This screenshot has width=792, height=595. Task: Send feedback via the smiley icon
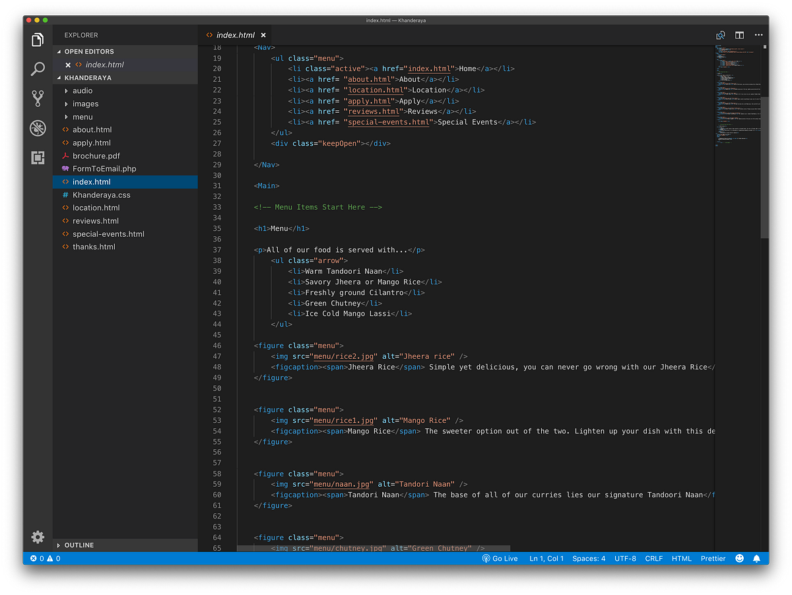pos(739,558)
